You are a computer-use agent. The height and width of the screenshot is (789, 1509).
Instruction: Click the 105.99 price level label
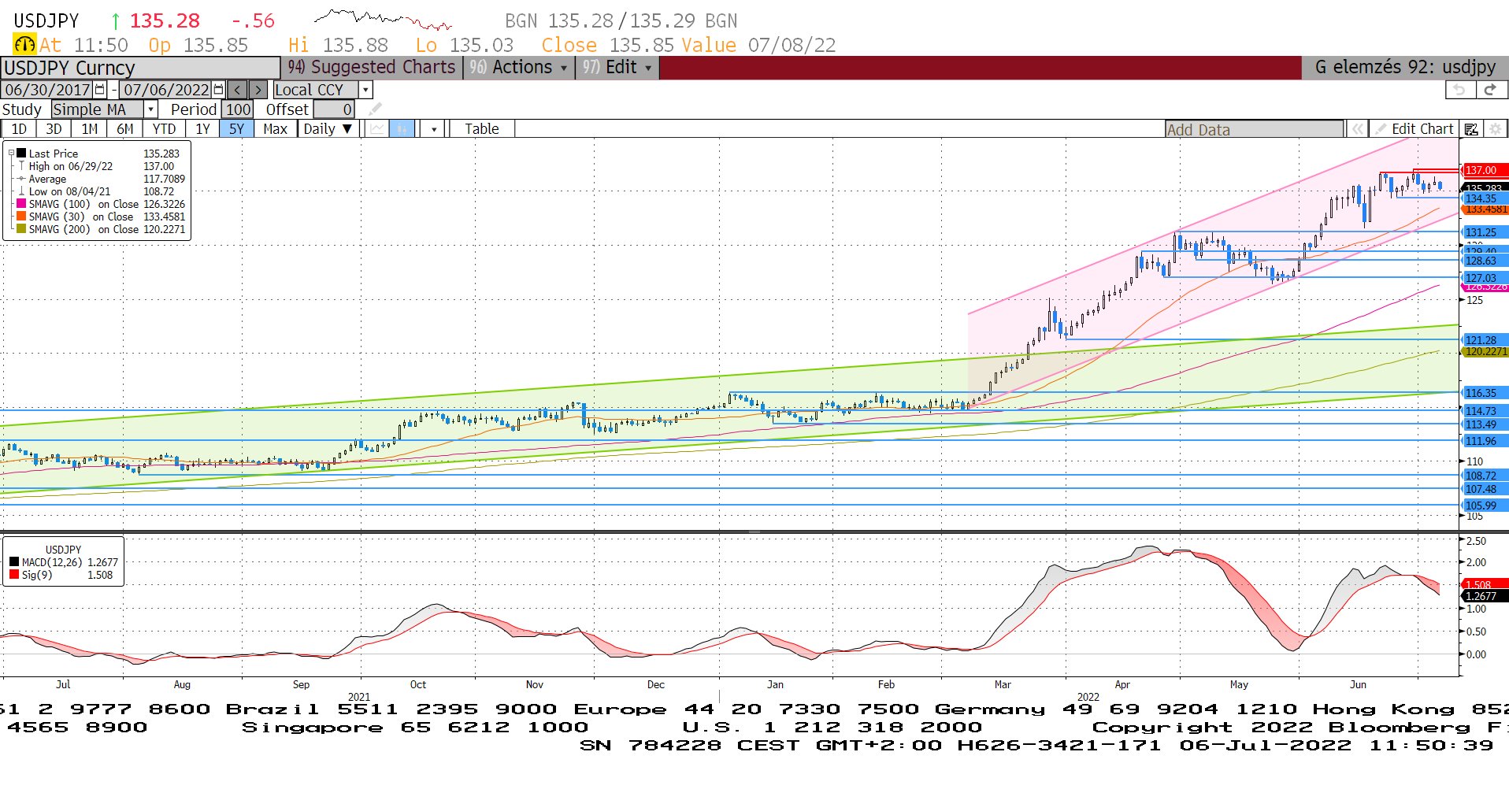(1485, 506)
